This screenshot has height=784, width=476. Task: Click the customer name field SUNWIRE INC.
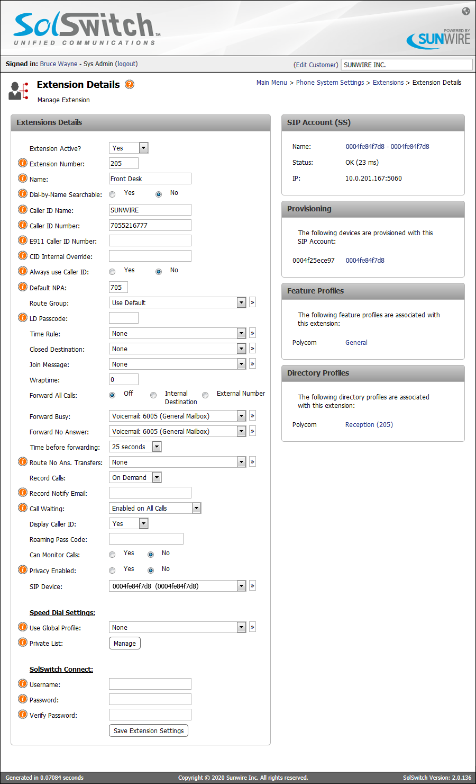(x=407, y=65)
